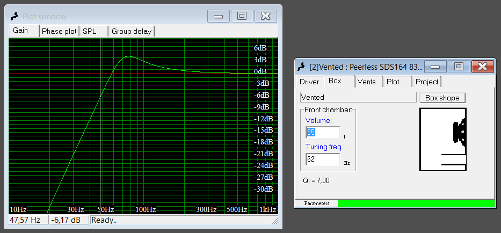Click the speaker box diagram preview
The image size is (501, 233).
click(x=442, y=140)
